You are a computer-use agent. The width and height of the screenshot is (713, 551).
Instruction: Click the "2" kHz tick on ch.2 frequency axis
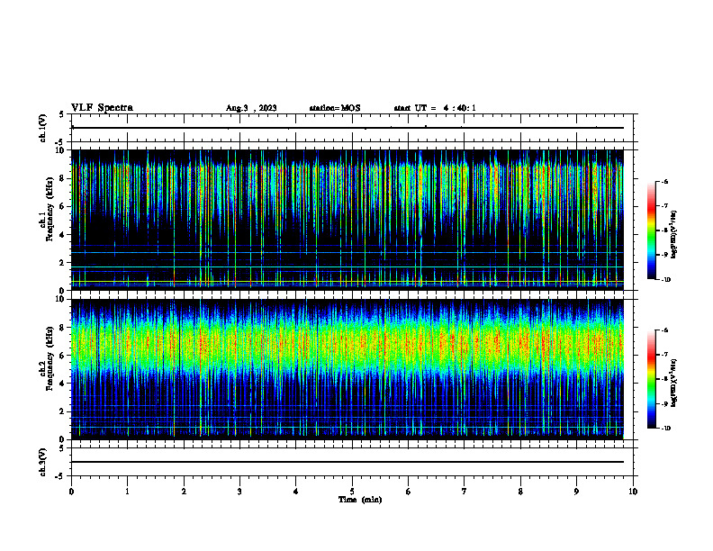pyautogui.click(x=61, y=411)
